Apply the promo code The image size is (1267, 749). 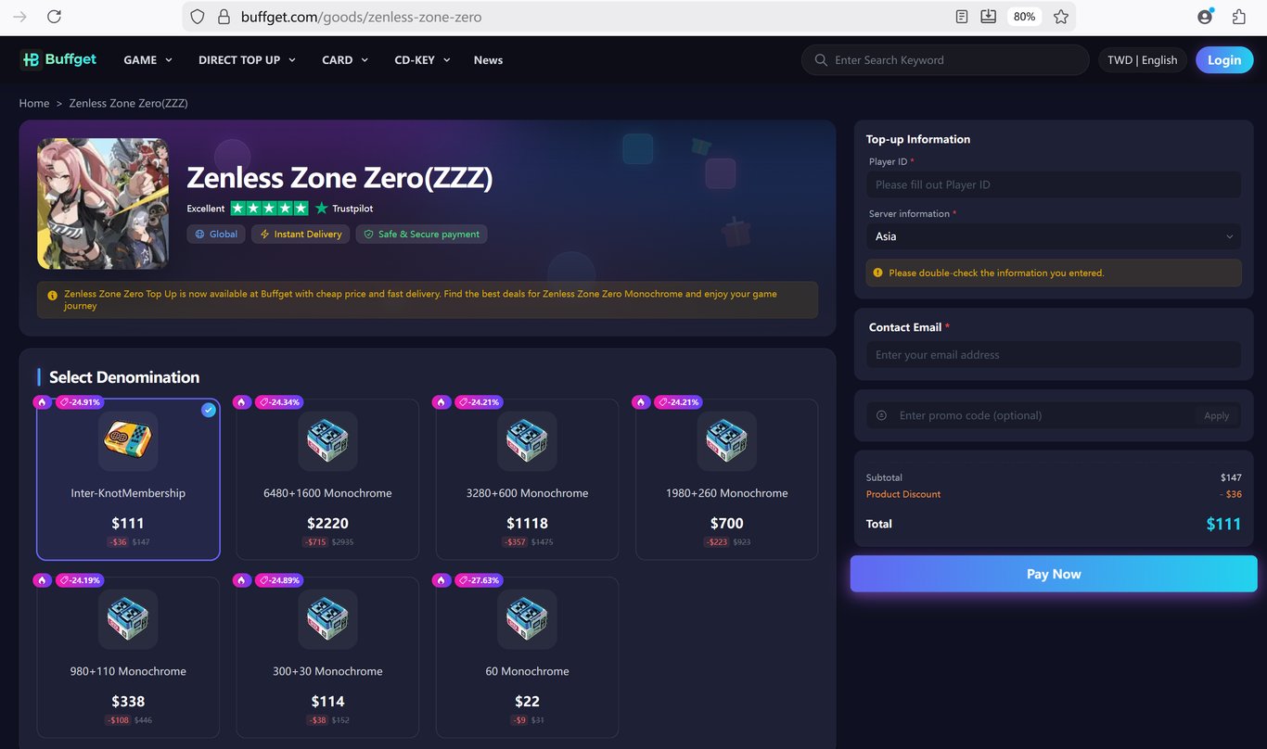[1217, 415]
